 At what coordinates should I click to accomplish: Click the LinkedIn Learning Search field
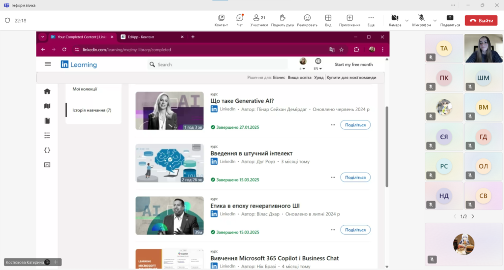coord(217,64)
